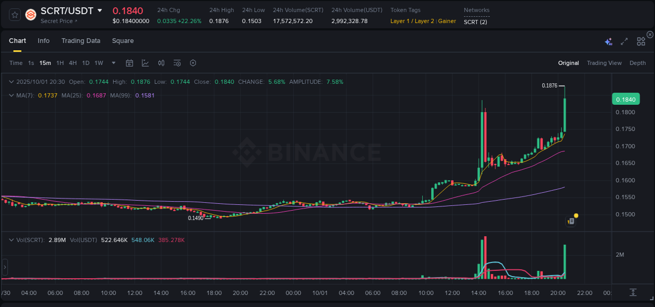Open the widgets layout panel
Screen dimensions: 655x307
(640, 41)
